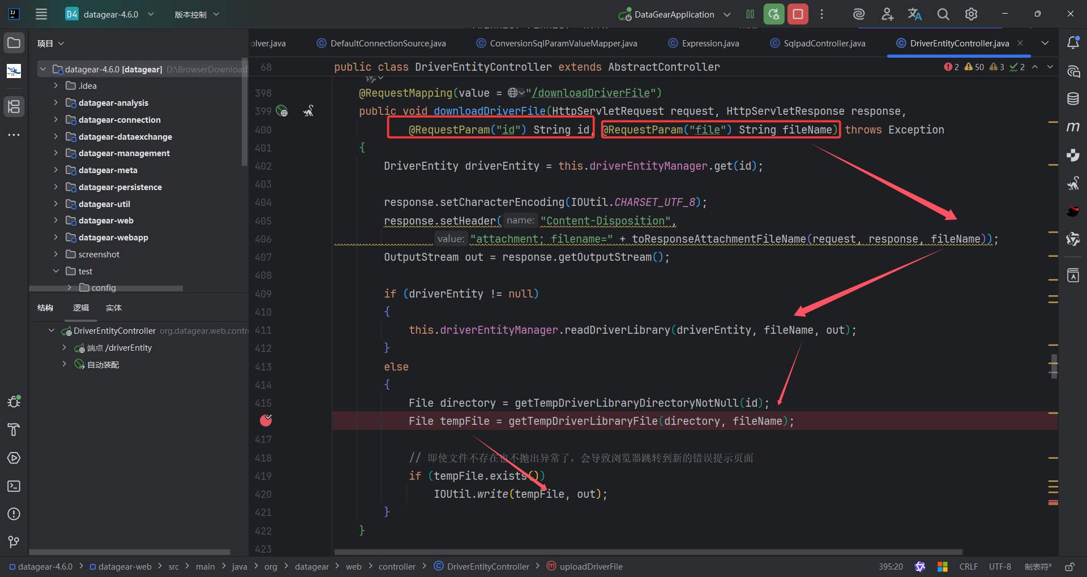Image resolution: width=1087 pixels, height=577 pixels.
Task: Open run configuration DataGearApplication dropdown
Action: [x=674, y=14]
